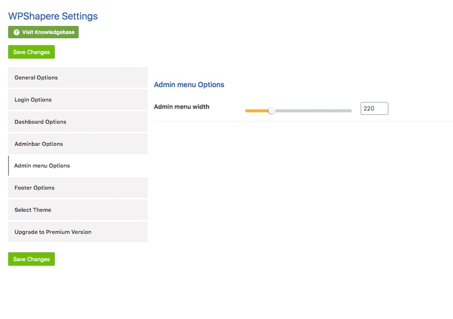Image resolution: width=453 pixels, height=319 pixels.
Task: Open the General Options tab
Action: (78, 77)
